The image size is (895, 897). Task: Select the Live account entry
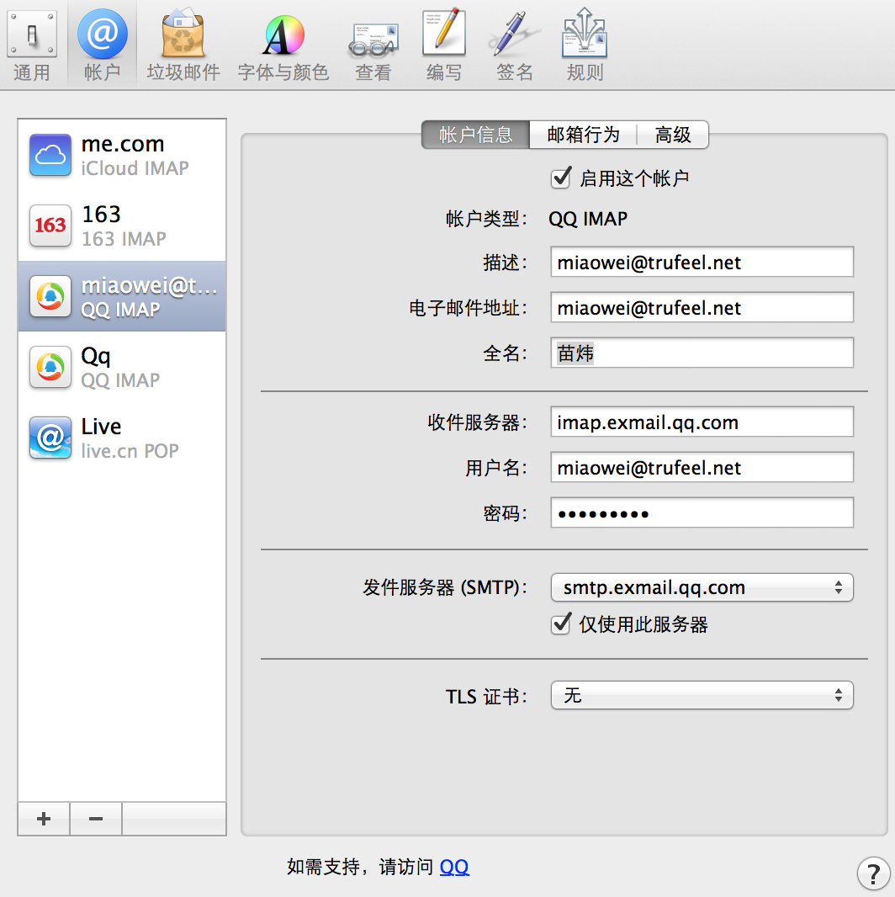pyautogui.click(x=101, y=438)
